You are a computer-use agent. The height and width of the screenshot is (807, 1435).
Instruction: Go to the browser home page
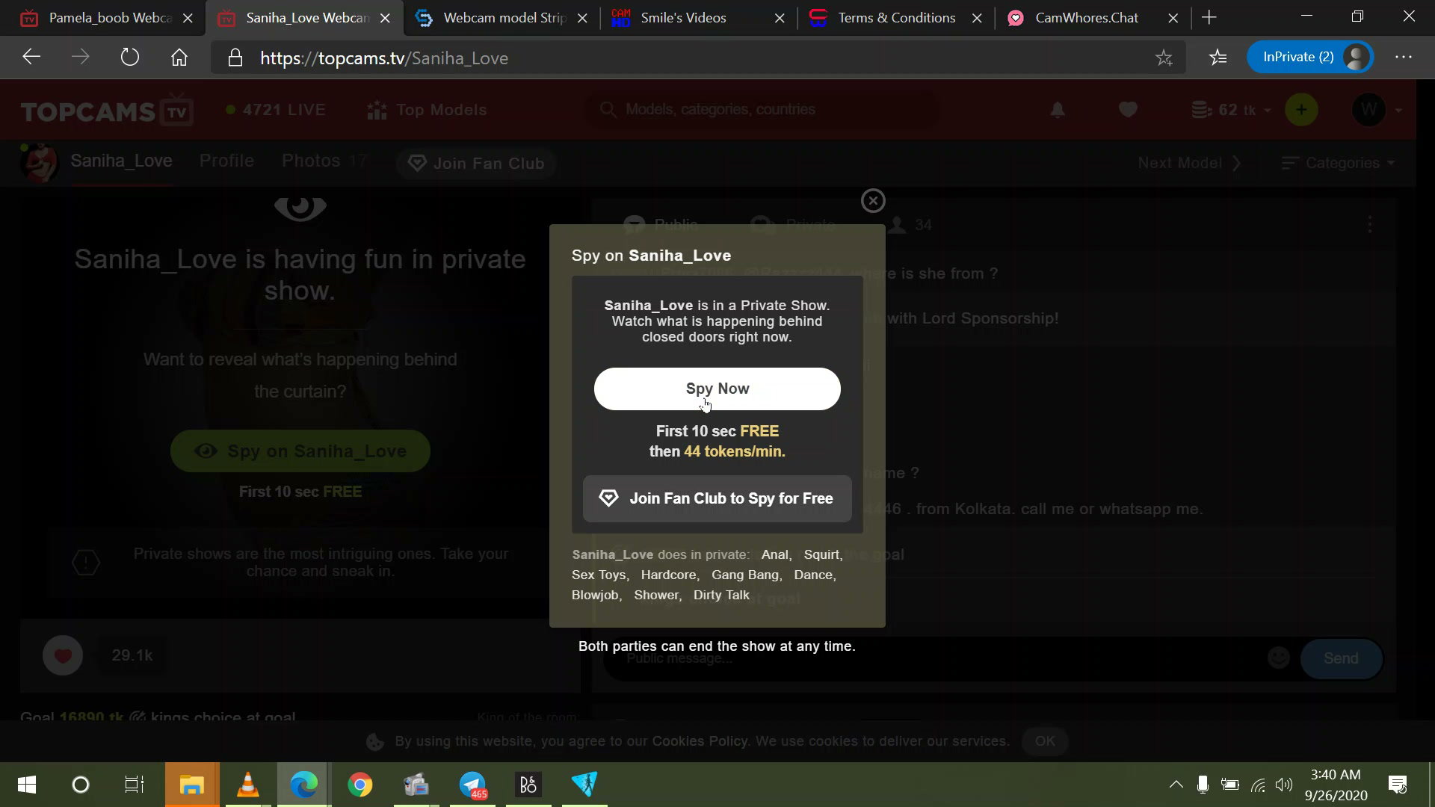point(179,58)
